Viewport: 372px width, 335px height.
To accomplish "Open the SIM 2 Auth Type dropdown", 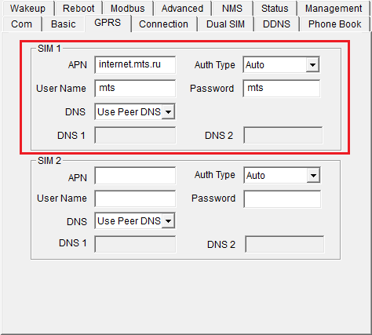I will click(282, 175).
